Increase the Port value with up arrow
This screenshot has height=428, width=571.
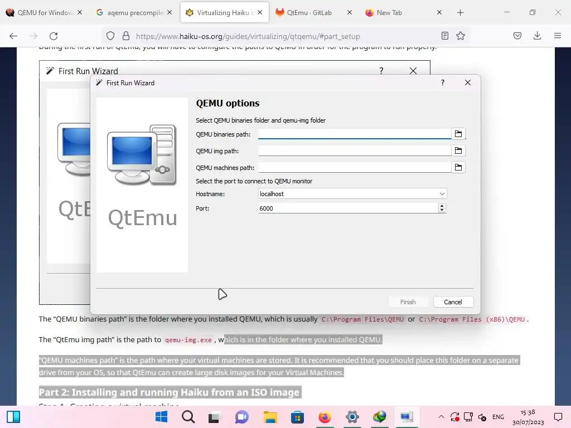click(442, 206)
